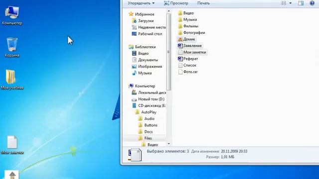Select the Моя учебная desktop folder
This screenshot has width=319, height=179.
click(x=12, y=80)
